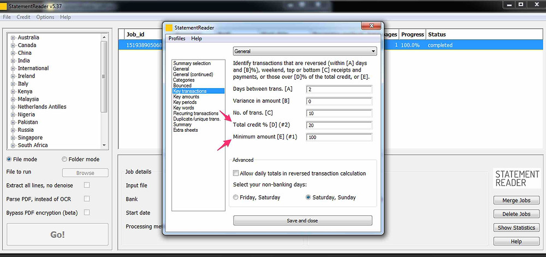546x257 pixels.
Task: Open the Options menu
Action: pos(45,17)
